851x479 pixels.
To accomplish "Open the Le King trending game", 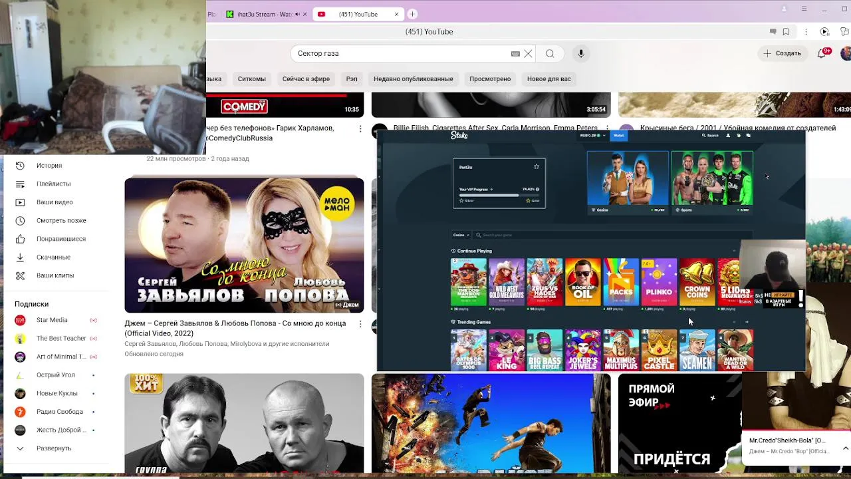I will point(507,350).
